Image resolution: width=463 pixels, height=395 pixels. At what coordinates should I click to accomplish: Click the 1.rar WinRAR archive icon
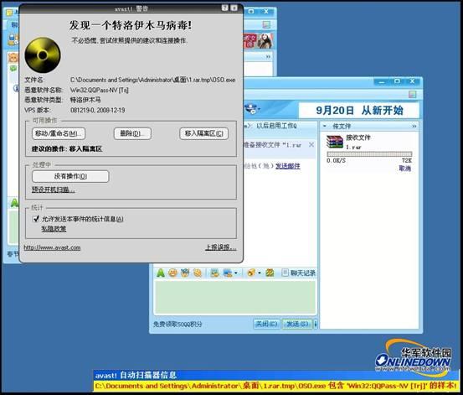pyautogui.click(x=335, y=142)
